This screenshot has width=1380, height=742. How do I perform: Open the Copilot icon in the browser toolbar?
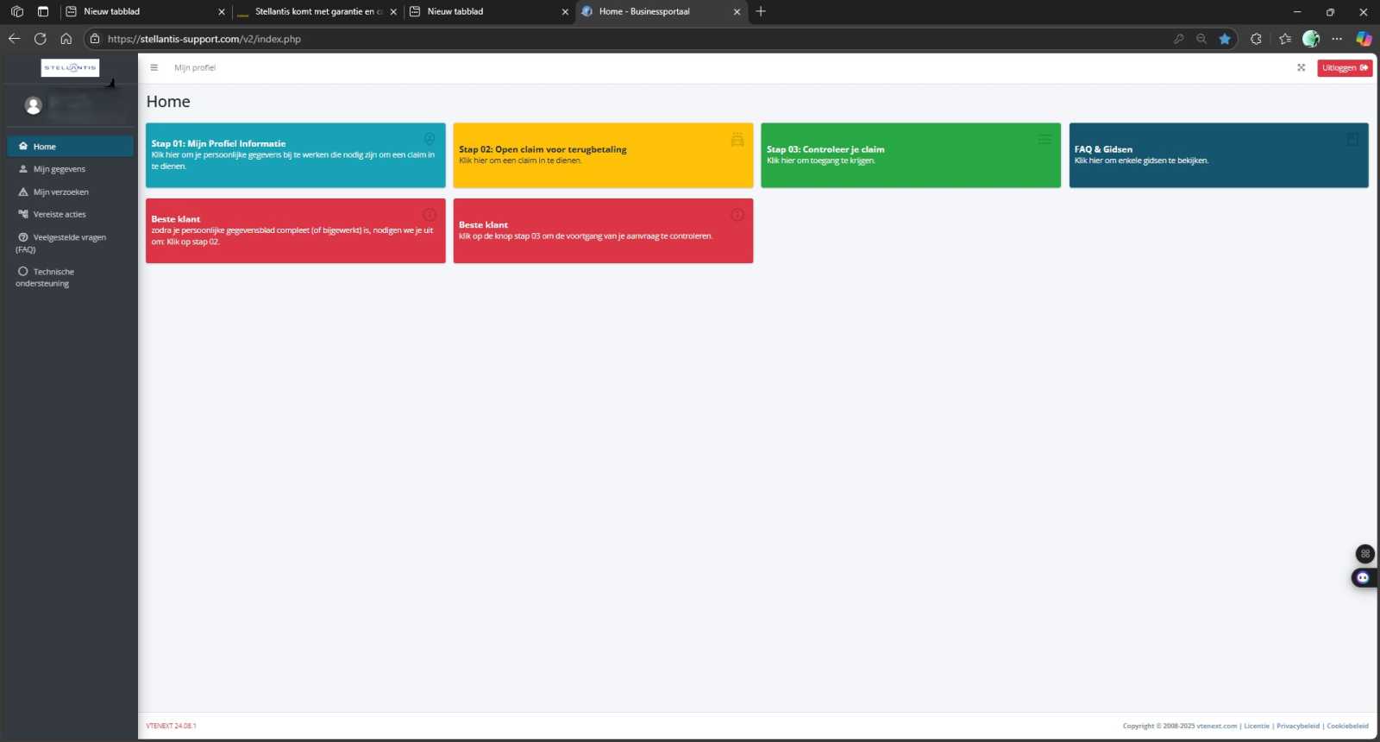1364,39
